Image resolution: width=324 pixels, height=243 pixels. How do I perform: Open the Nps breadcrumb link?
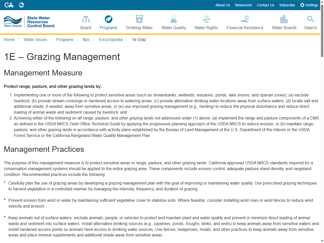coord(86,39)
